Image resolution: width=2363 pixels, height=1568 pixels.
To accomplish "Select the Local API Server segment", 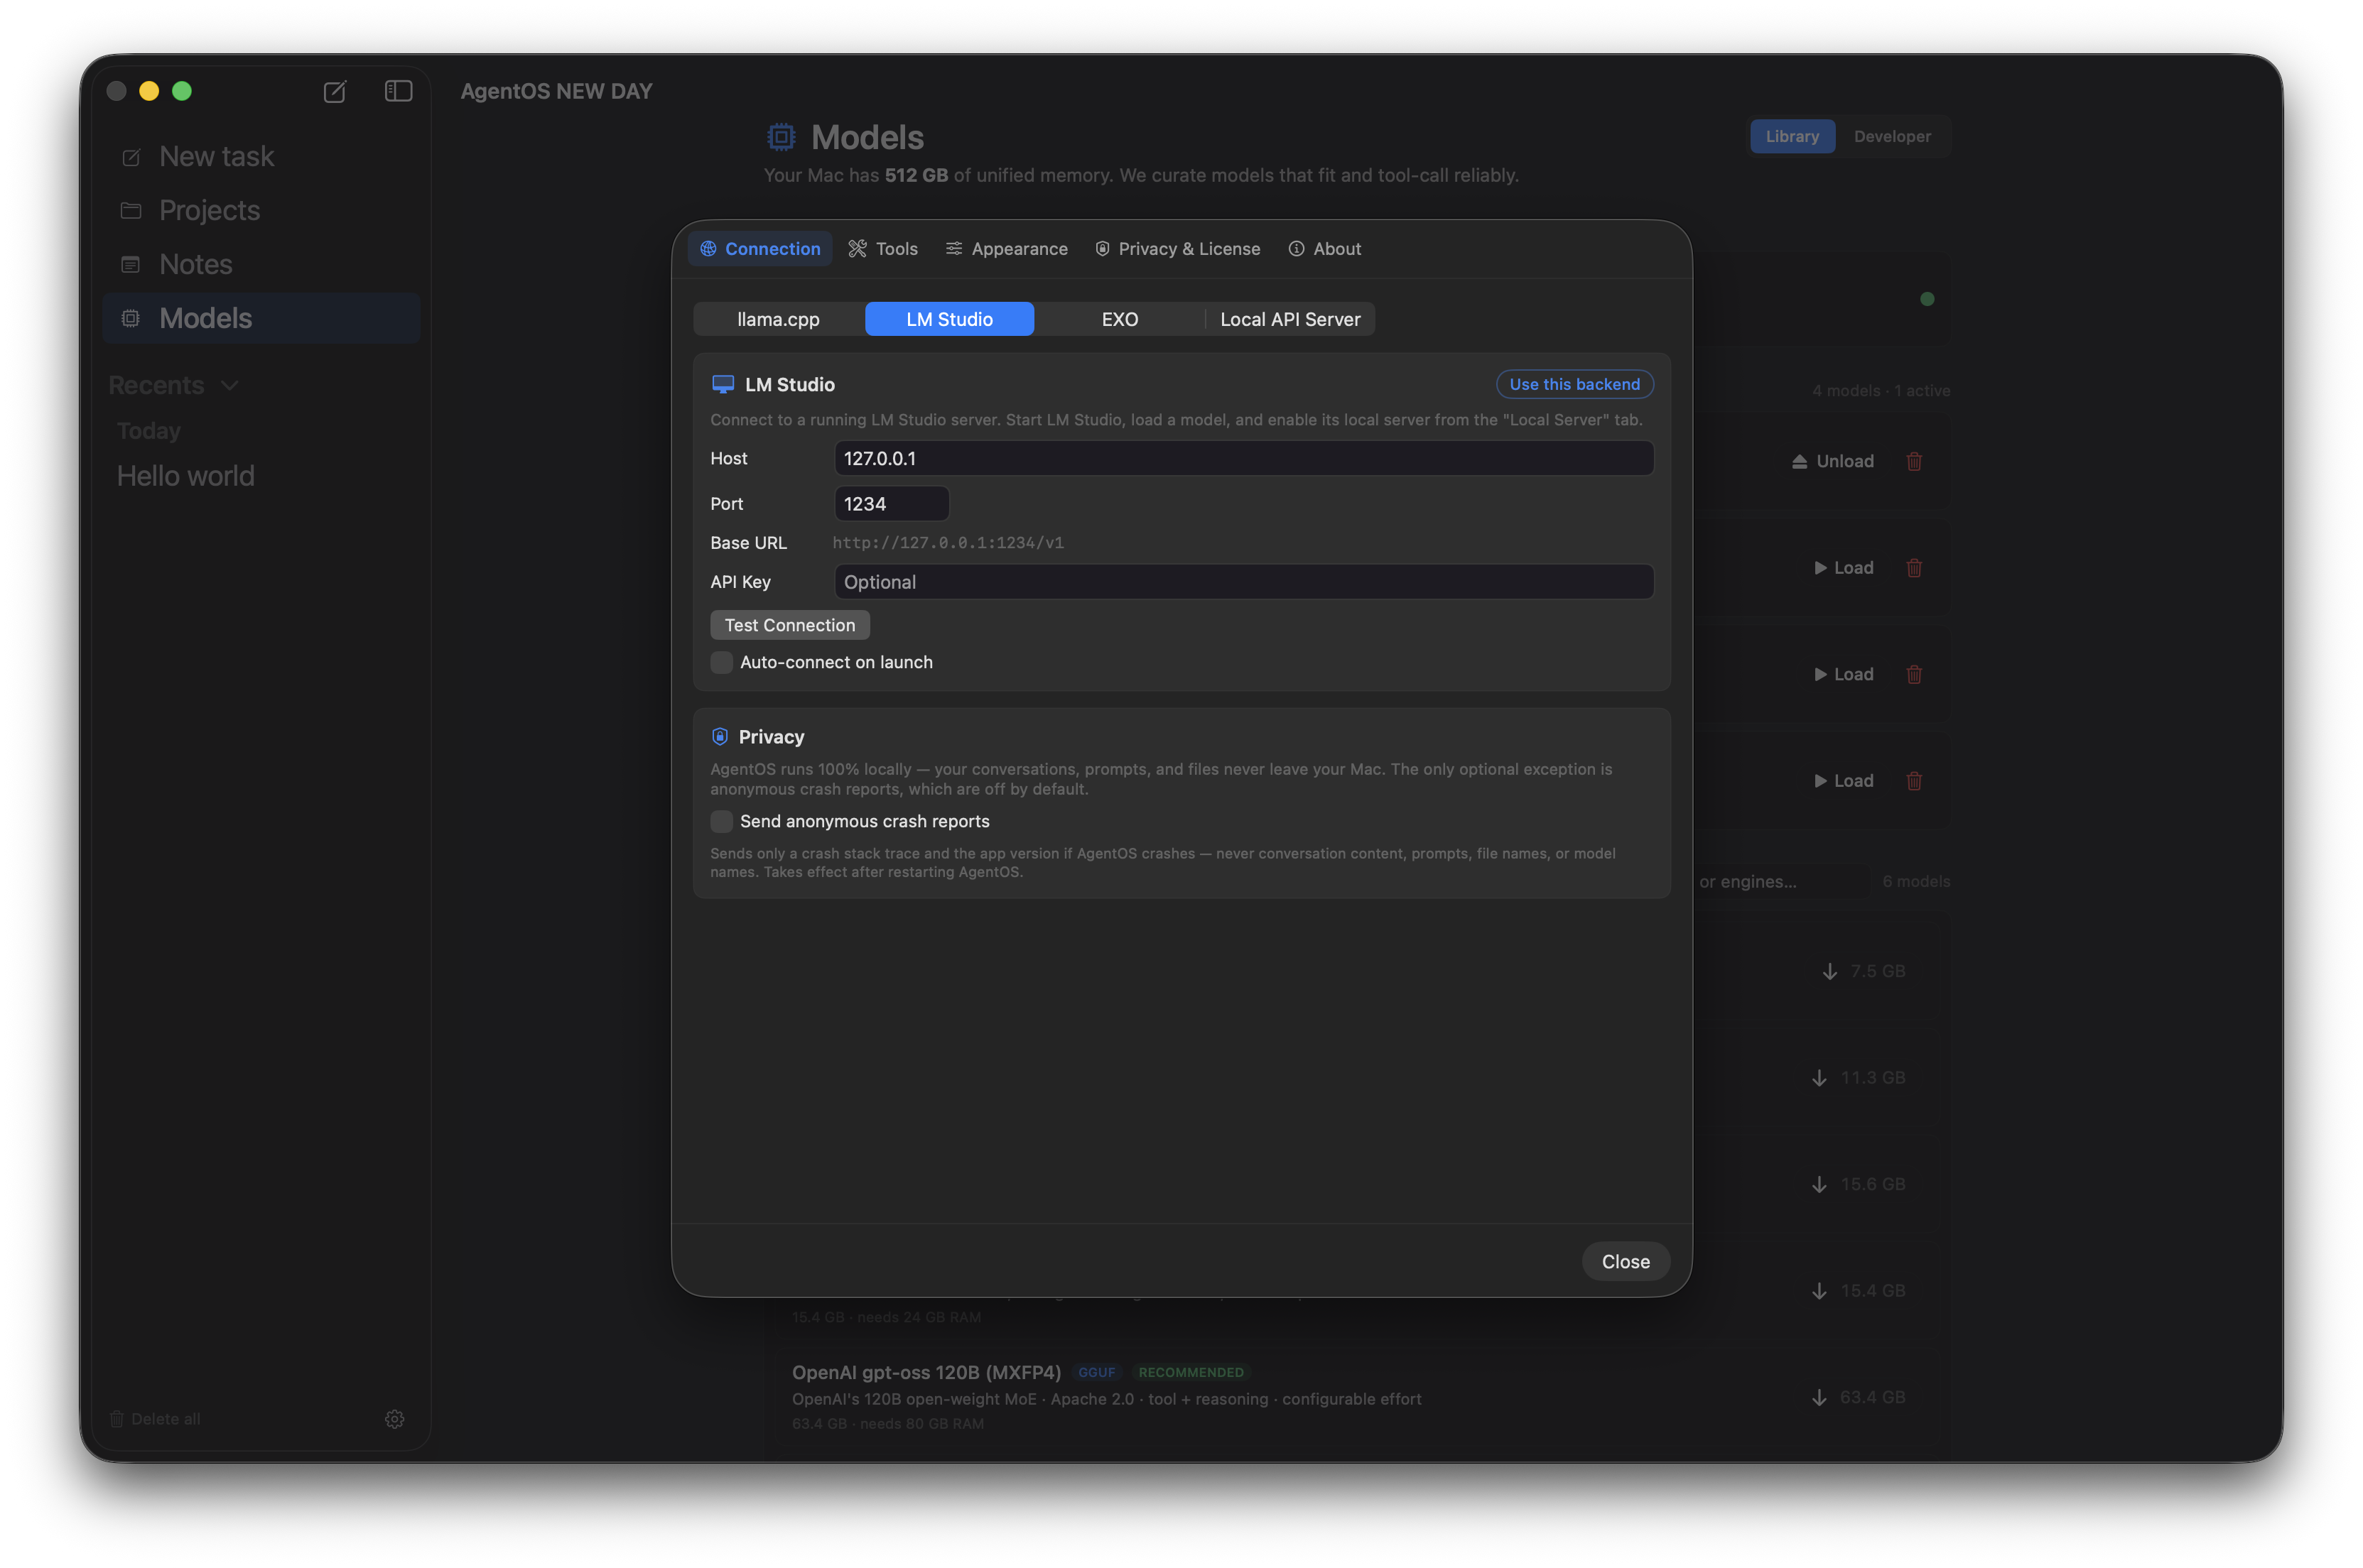I will click(x=1290, y=319).
